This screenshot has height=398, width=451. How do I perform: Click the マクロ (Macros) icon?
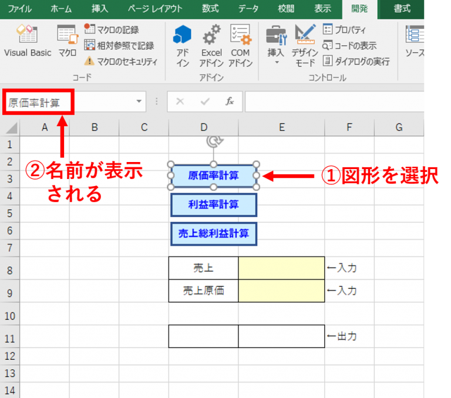(67, 42)
